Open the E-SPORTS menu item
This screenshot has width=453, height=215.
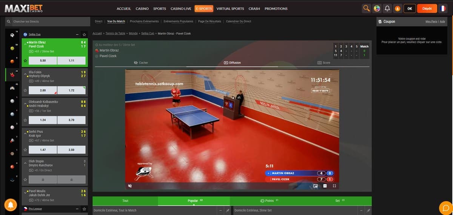point(204,8)
